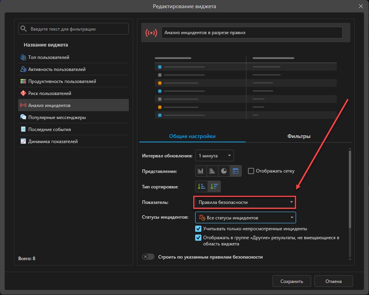Edit the widget title field

click(x=252, y=33)
